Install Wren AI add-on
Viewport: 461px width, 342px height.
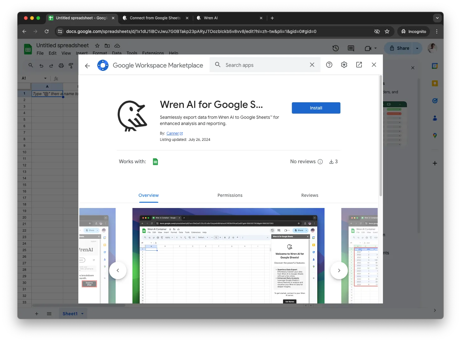coord(316,108)
